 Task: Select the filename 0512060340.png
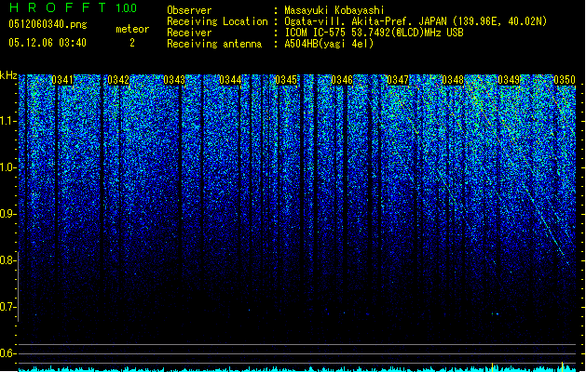(x=48, y=24)
